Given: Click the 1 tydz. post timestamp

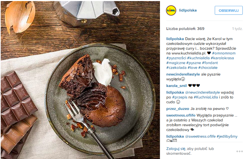Looking at the screenshot, I should tap(237, 29).
